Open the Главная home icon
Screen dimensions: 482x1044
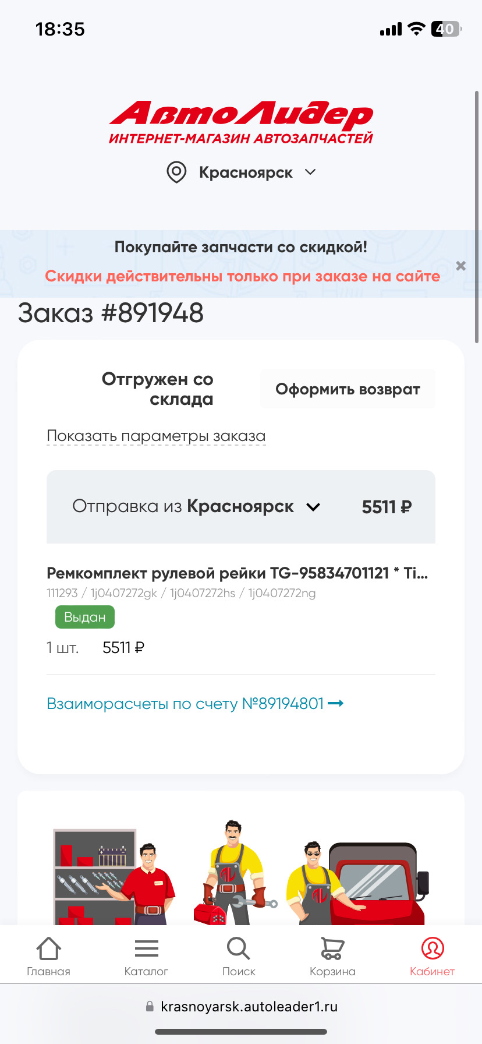click(x=48, y=947)
